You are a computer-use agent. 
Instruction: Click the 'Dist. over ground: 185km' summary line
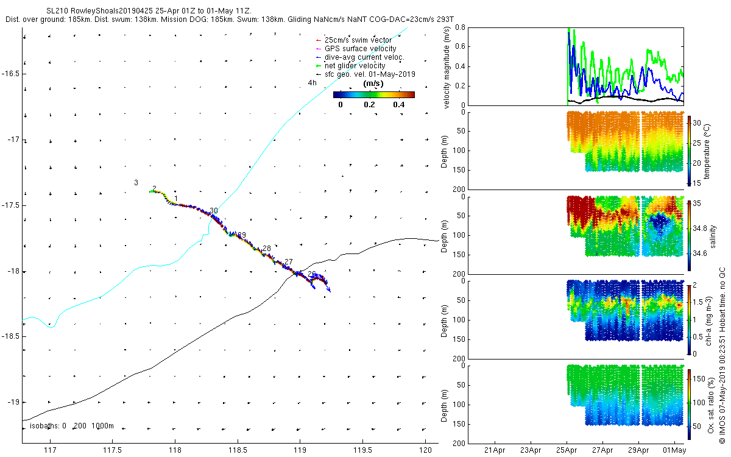229,19
